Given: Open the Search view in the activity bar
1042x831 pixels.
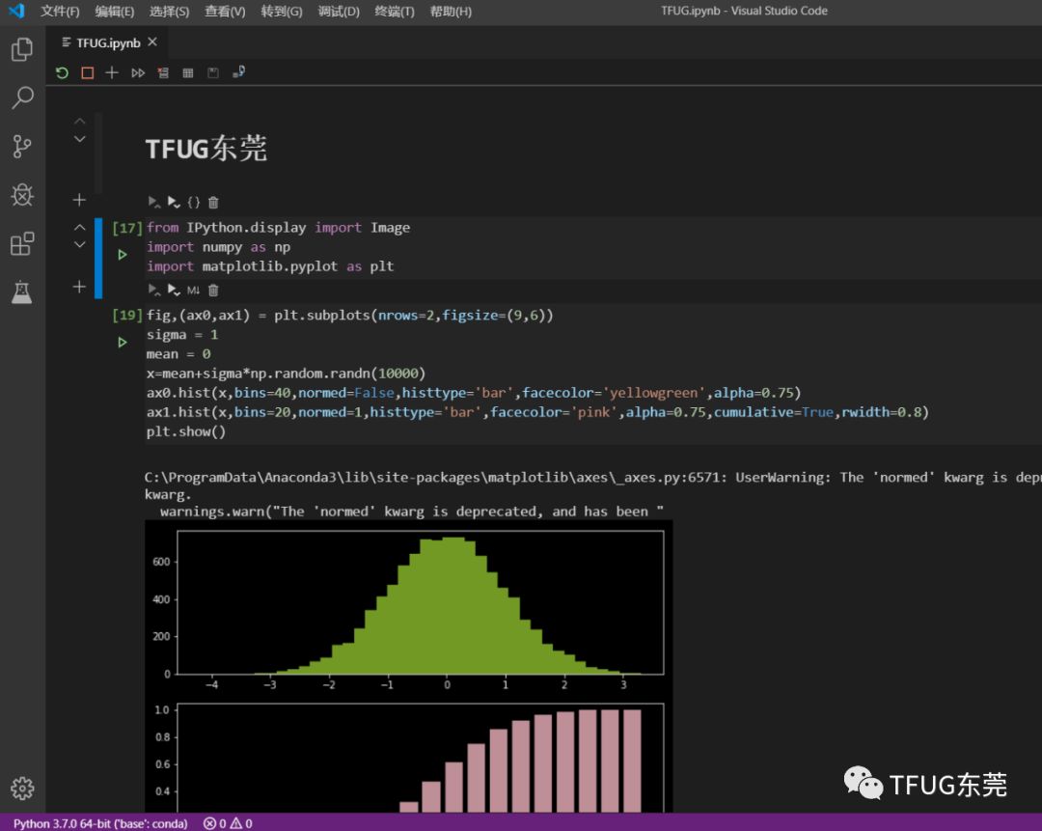Looking at the screenshot, I should [22, 97].
